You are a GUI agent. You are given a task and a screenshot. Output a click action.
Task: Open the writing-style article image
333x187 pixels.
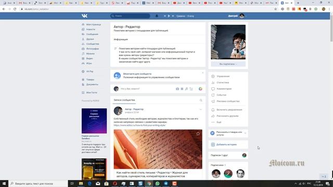158,149
